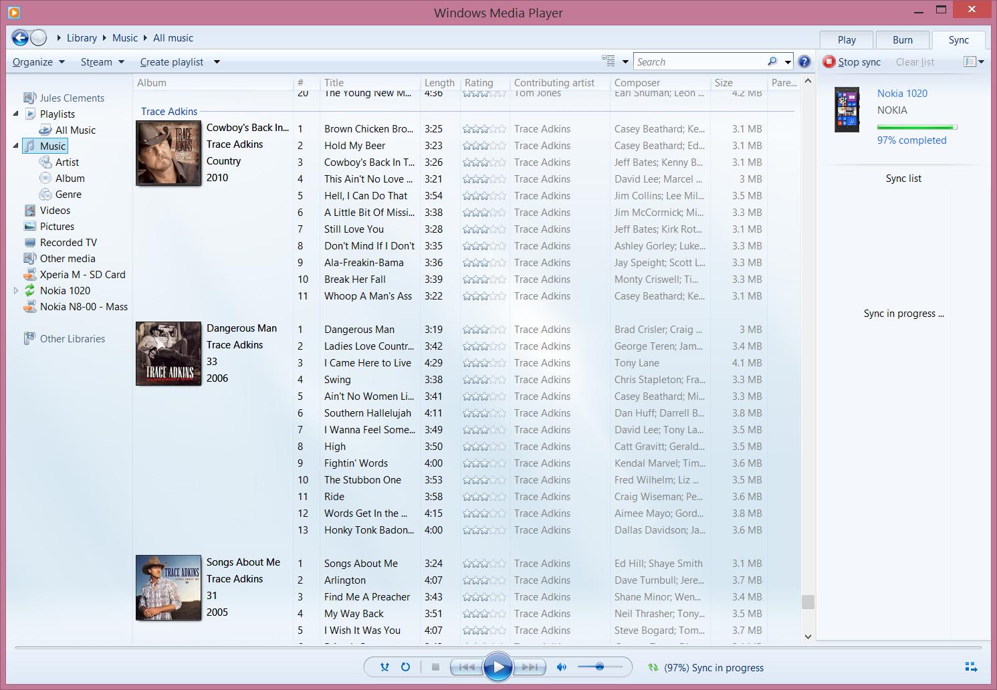Toggle the repeat button
The height and width of the screenshot is (690, 997).
[x=405, y=667]
